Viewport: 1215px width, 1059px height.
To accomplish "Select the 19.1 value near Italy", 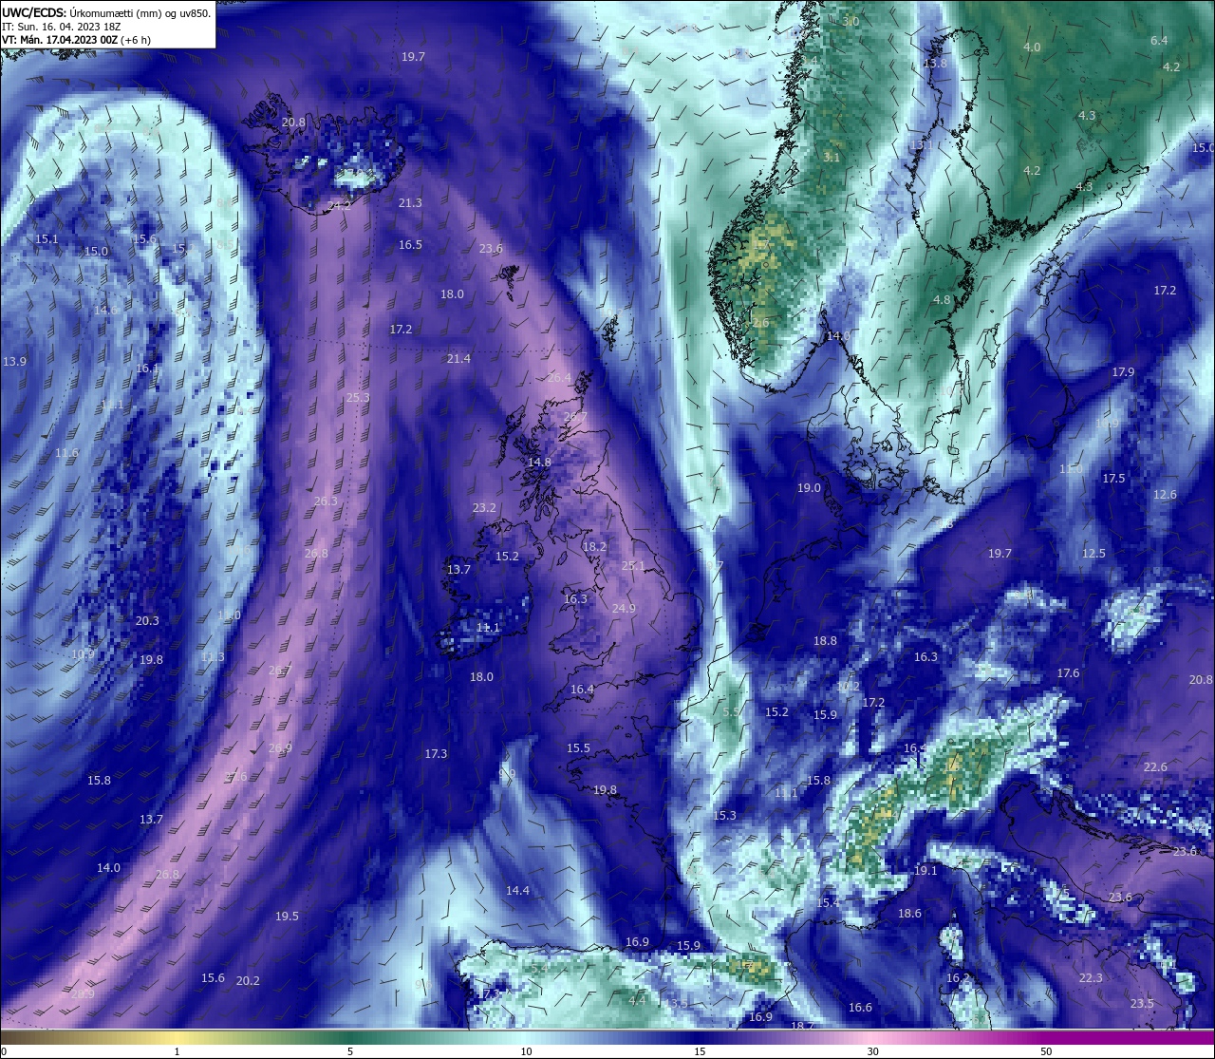I will tap(925, 871).
